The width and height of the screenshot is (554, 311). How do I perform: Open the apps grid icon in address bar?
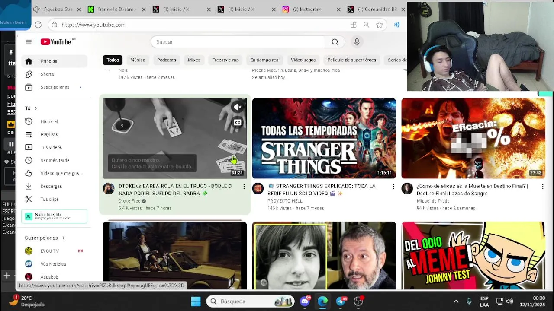point(353,25)
